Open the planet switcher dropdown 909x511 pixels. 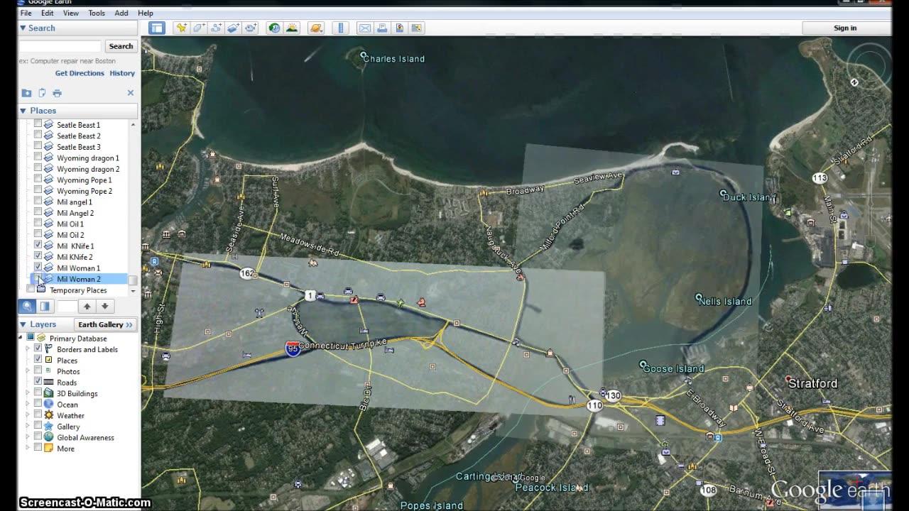317,28
